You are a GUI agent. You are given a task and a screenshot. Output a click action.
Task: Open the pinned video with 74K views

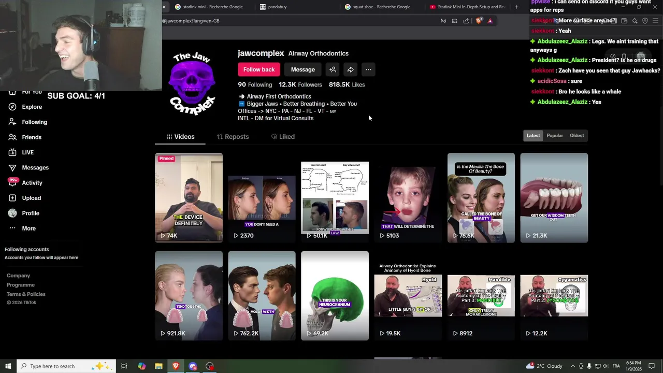click(x=189, y=198)
